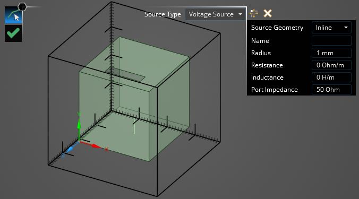
Task: Click the Inductance field showing 0 H/m
Action: tap(331, 77)
